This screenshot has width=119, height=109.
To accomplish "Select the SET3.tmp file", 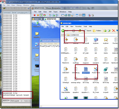I will click(86, 80).
